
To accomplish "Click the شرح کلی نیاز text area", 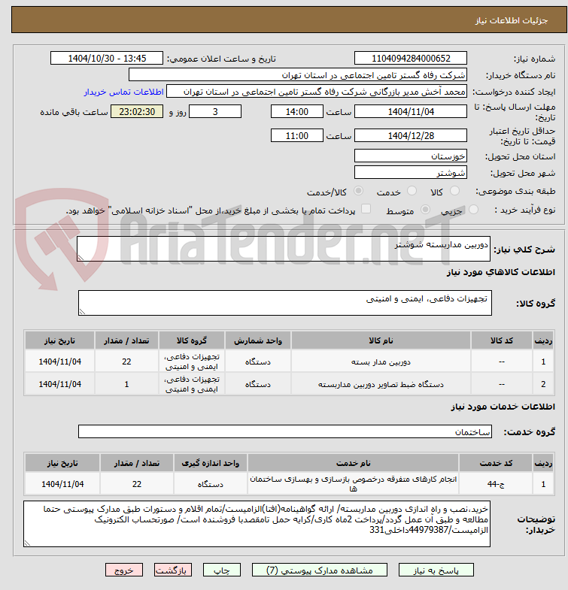I will tap(283, 249).
